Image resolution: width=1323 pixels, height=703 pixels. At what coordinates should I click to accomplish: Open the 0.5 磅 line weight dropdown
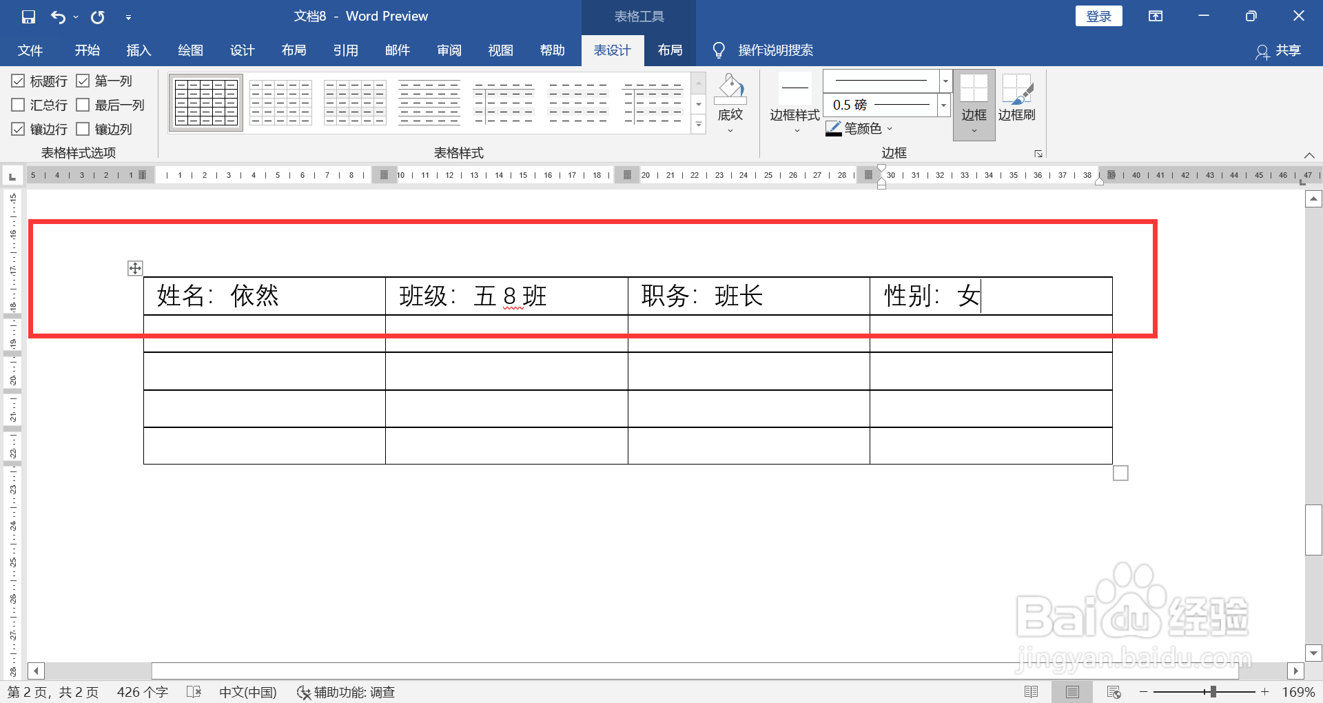click(x=943, y=105)
